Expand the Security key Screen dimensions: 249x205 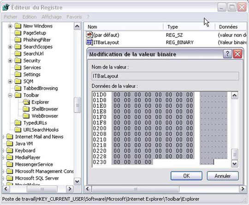point(10,61)
